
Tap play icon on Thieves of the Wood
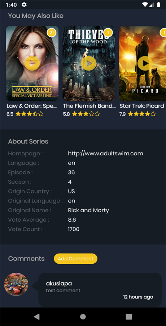pos(88,63)
